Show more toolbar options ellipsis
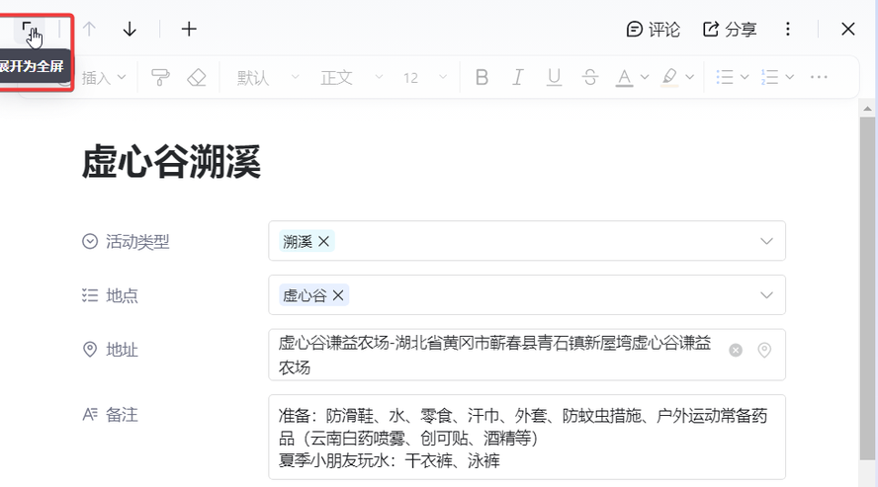The width and height of the screenshot is (878, 487). coord(819,77)
